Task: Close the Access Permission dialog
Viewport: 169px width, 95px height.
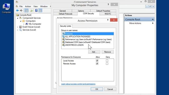Action: click(114, 20)
